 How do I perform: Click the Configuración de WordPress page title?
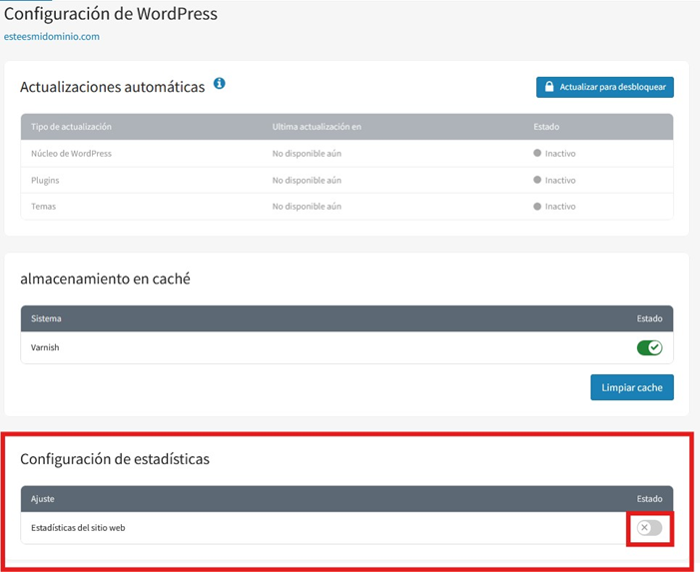pyautogui.click(x=111, y=14)
